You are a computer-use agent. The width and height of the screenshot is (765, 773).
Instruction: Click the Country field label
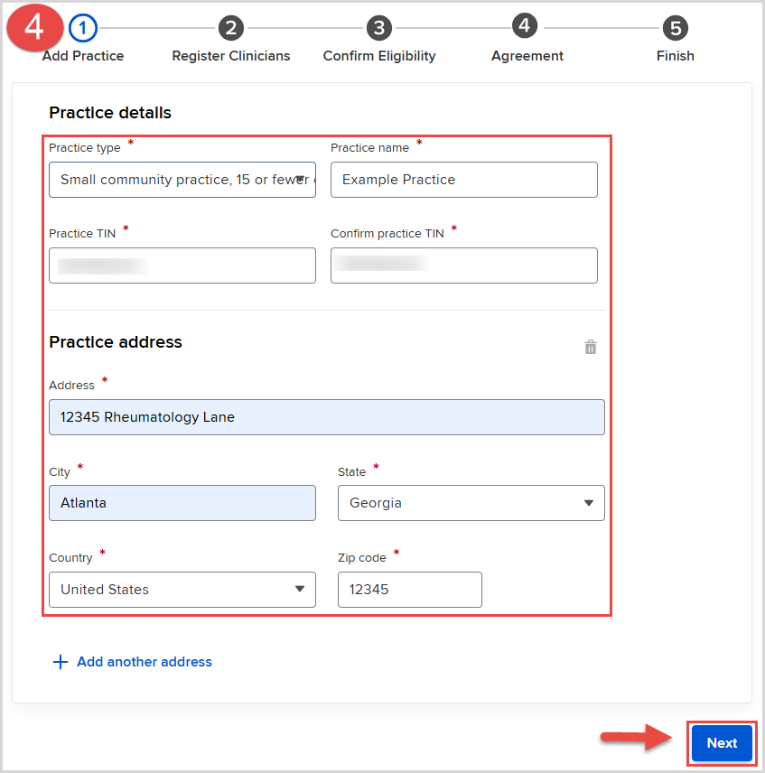click(x=70, y=558)
